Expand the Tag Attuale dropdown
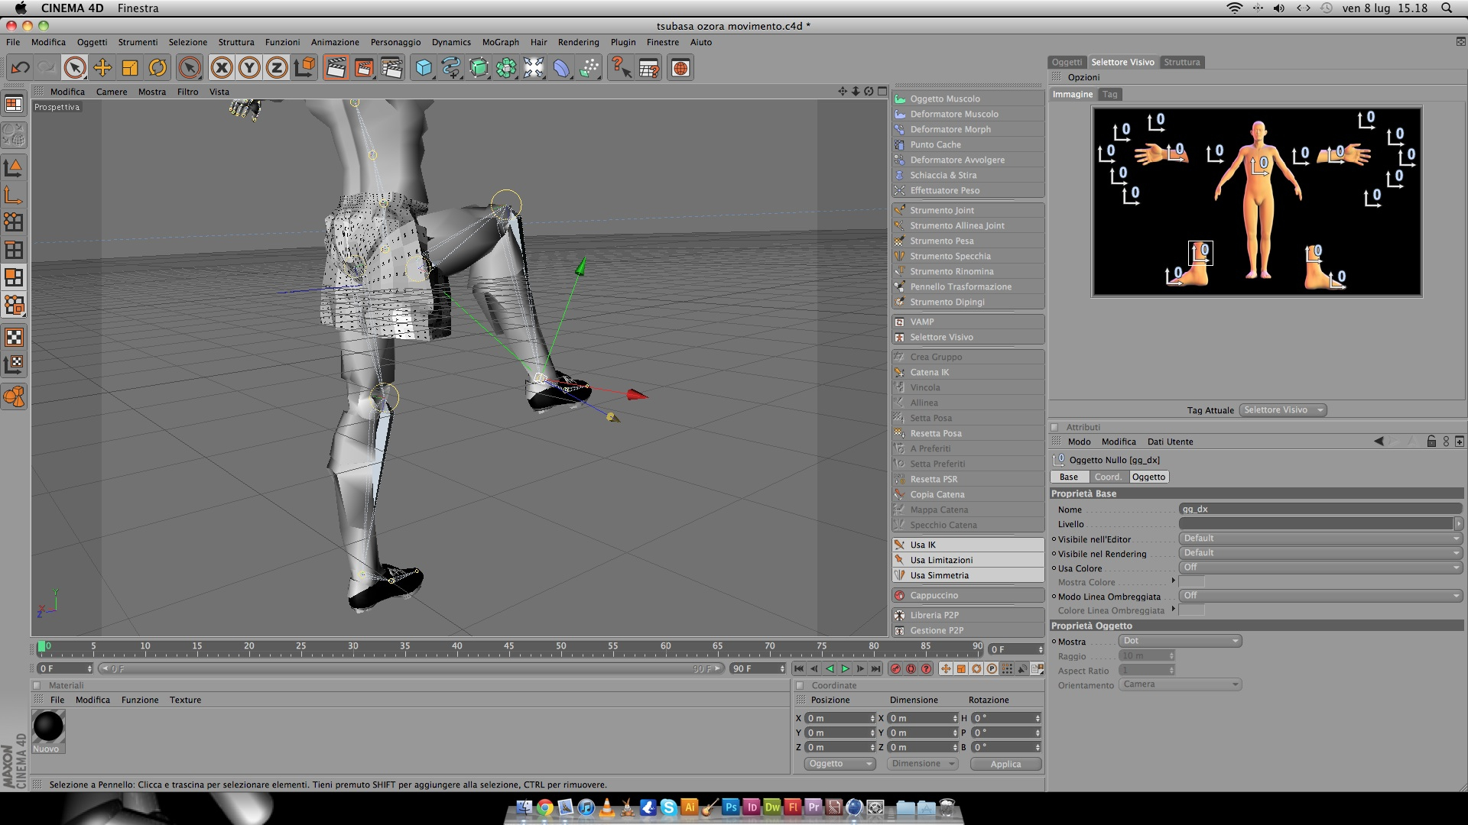The width and height of the screenshot is (1468, 825). [1282, 410]
